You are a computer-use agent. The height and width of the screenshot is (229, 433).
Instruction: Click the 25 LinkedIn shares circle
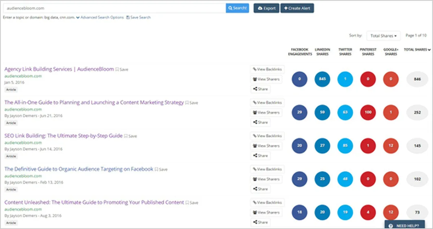coord(322,179)
